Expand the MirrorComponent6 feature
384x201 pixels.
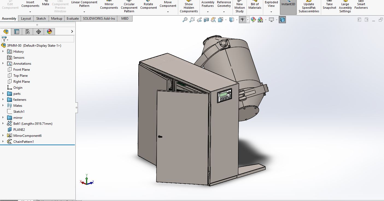[x=3, y=136]
